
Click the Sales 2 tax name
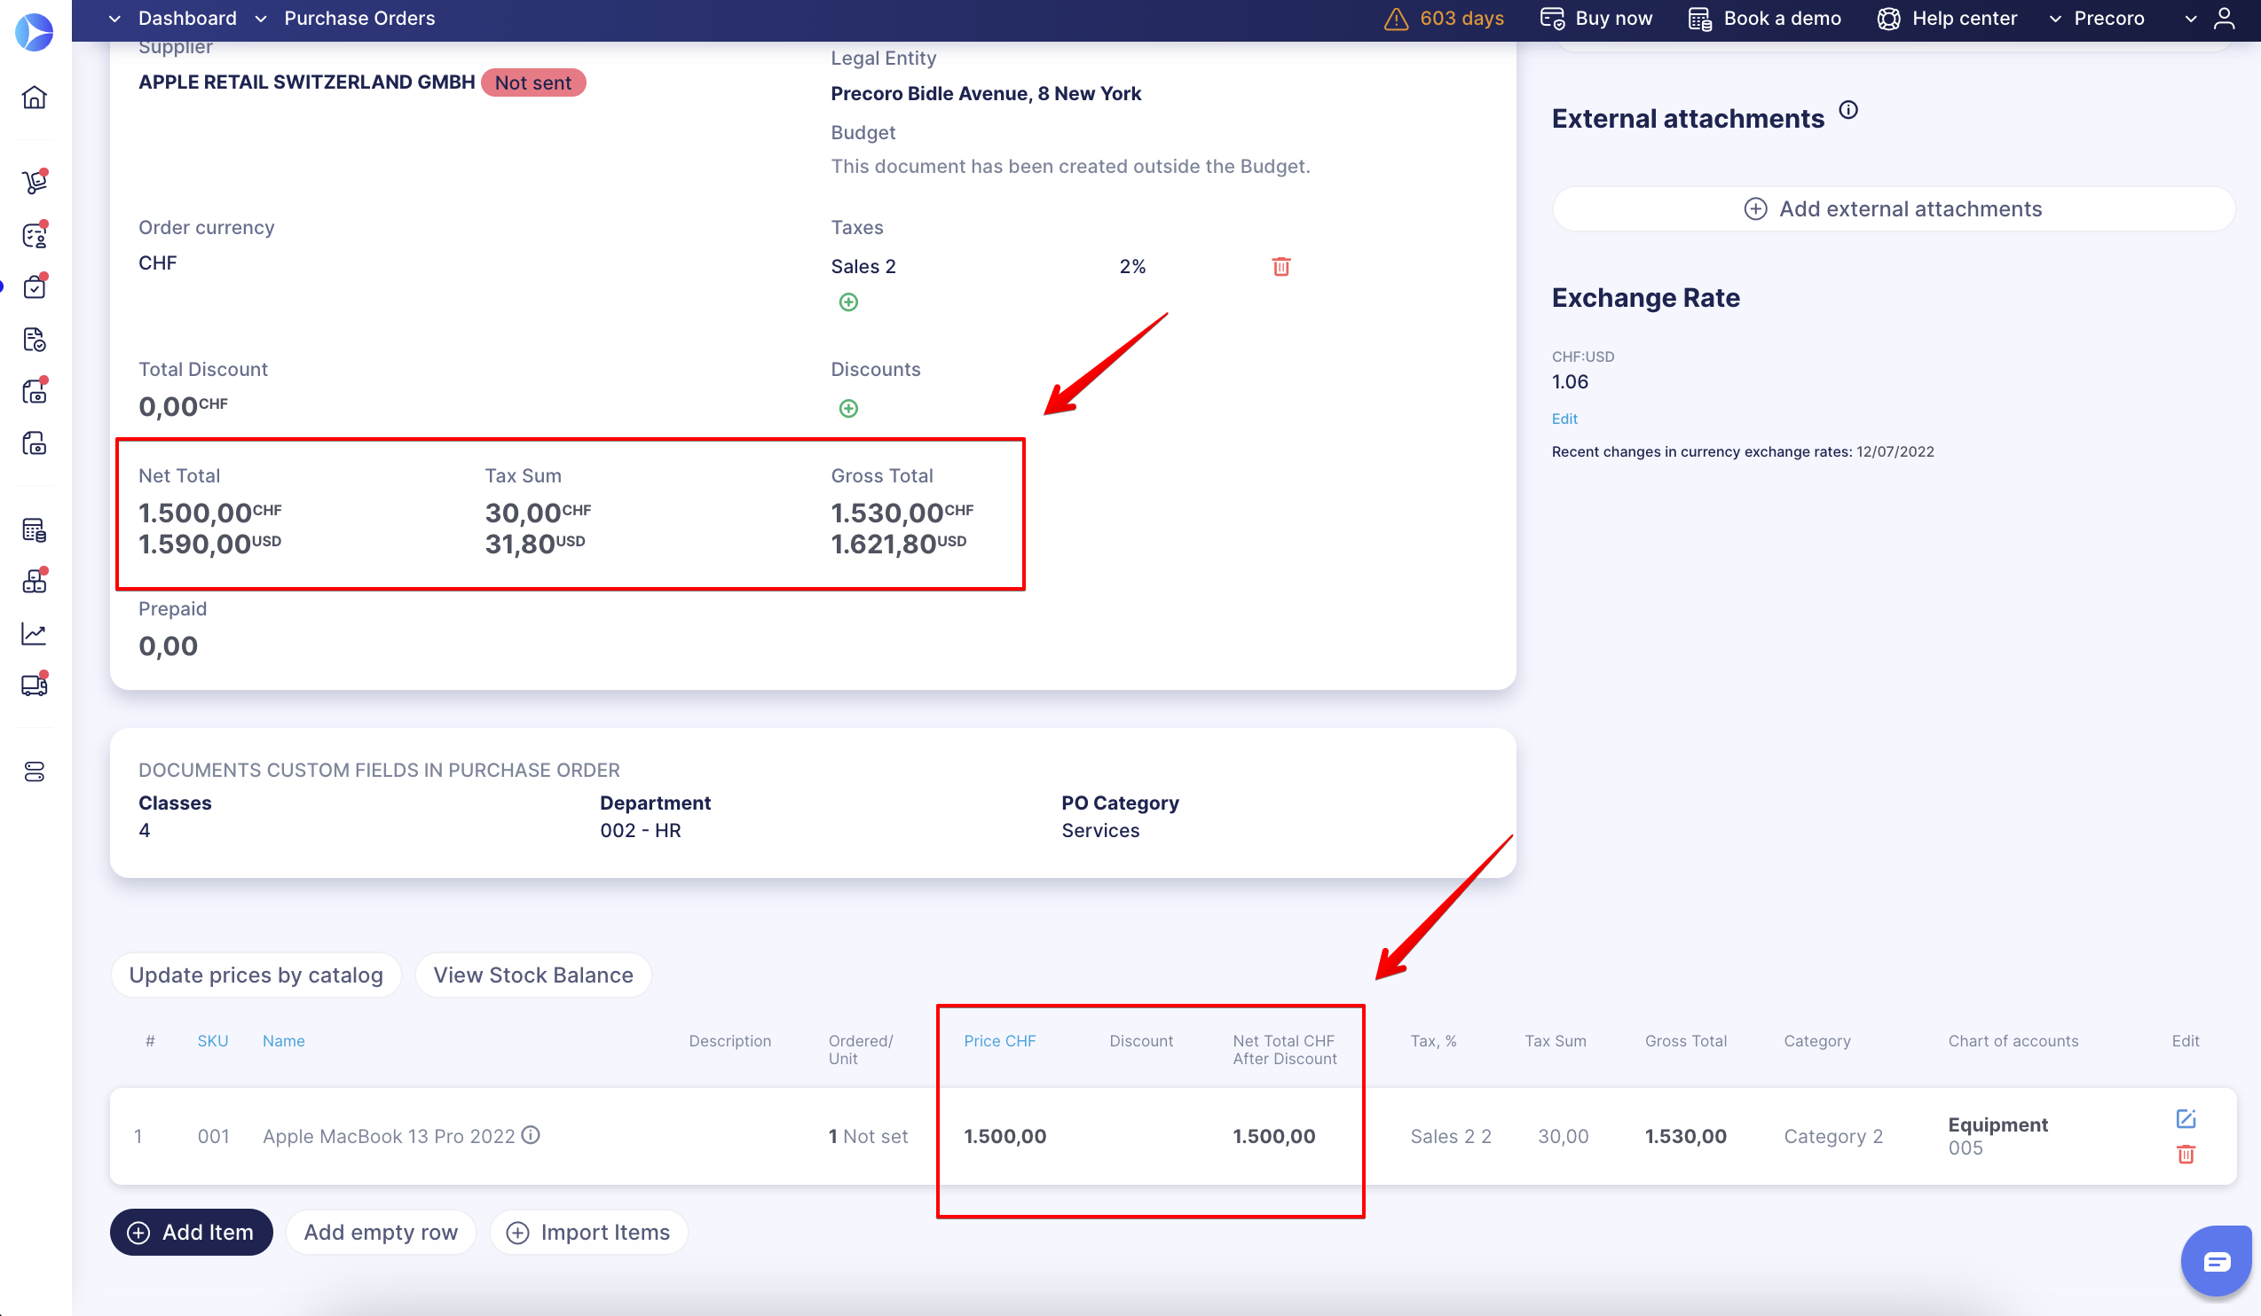(x=863, y=266)
